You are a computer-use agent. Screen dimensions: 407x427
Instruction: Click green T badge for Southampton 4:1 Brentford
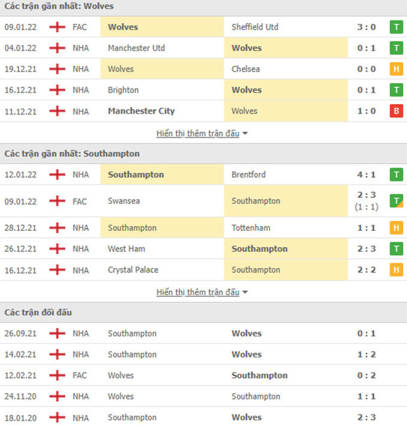(x=396, y=175)
